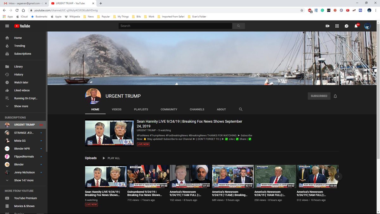380x214 pixels.
Task: Open Outnumbered 9/24/19 video thumbnail
Action: [148, 176]
